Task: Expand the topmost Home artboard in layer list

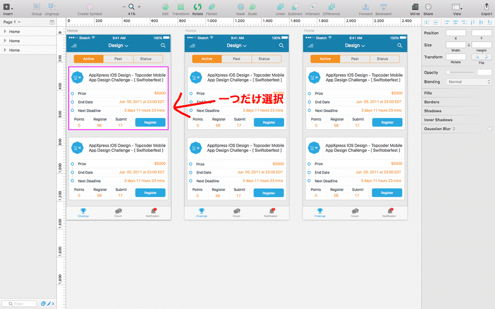Action: [x=5, y=32]
